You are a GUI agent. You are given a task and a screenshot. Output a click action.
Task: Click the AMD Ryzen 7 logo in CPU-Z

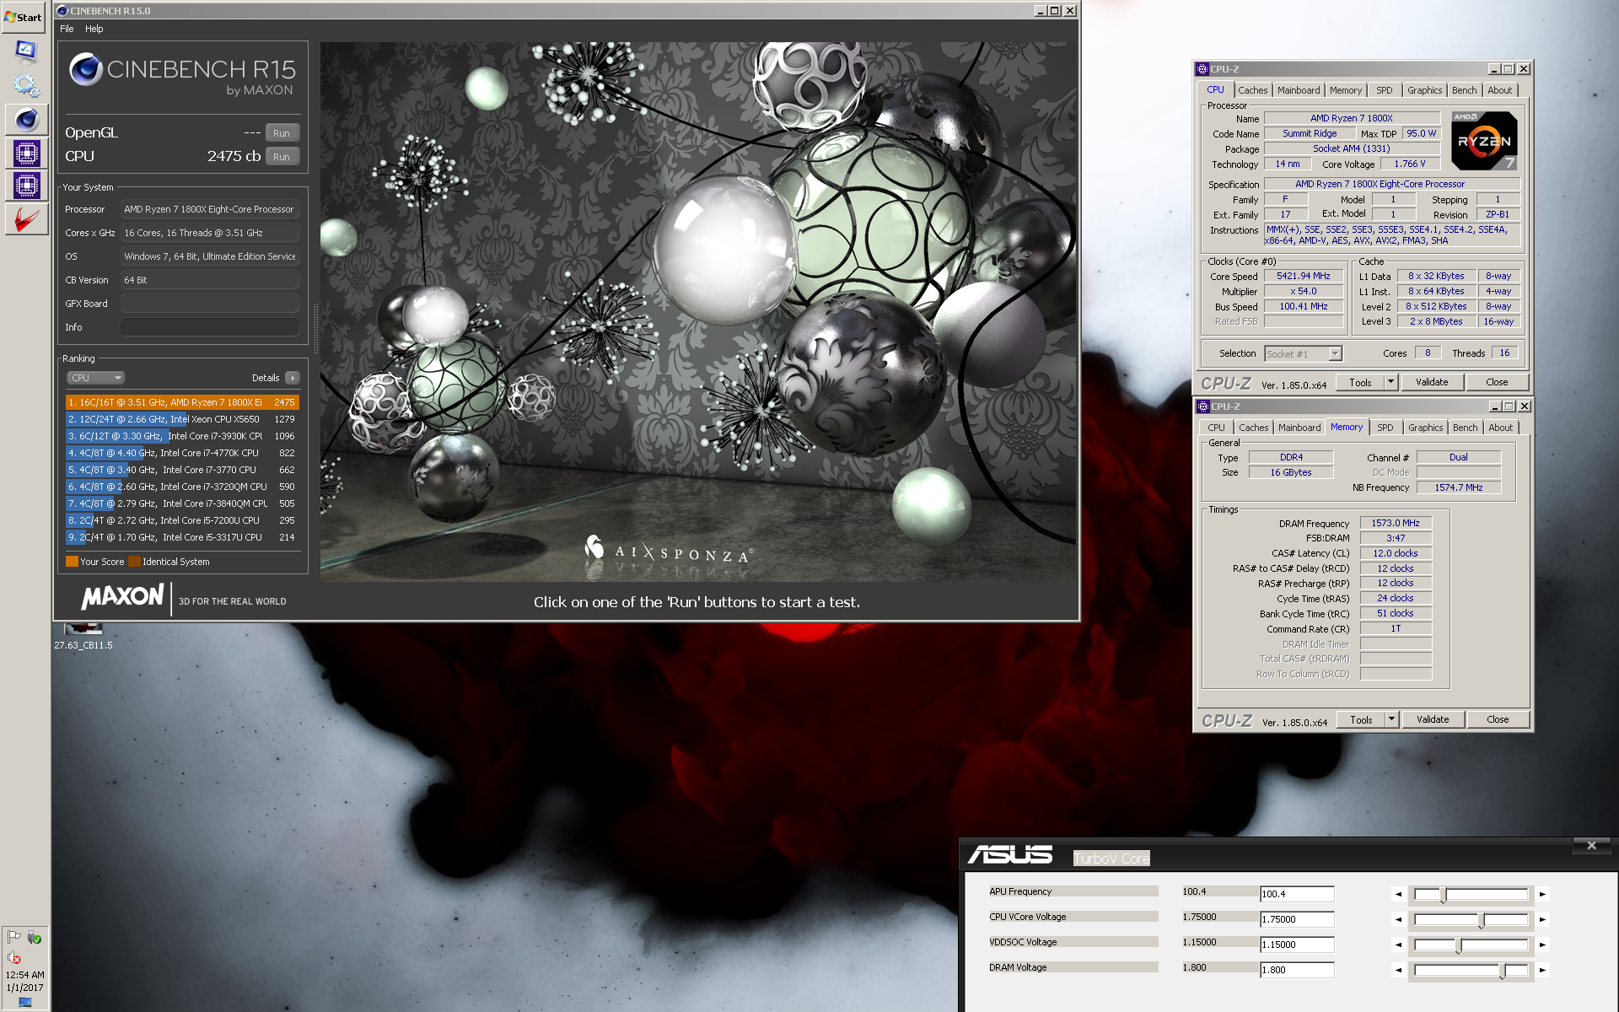pyautogui.click(x=1484, y=141)
